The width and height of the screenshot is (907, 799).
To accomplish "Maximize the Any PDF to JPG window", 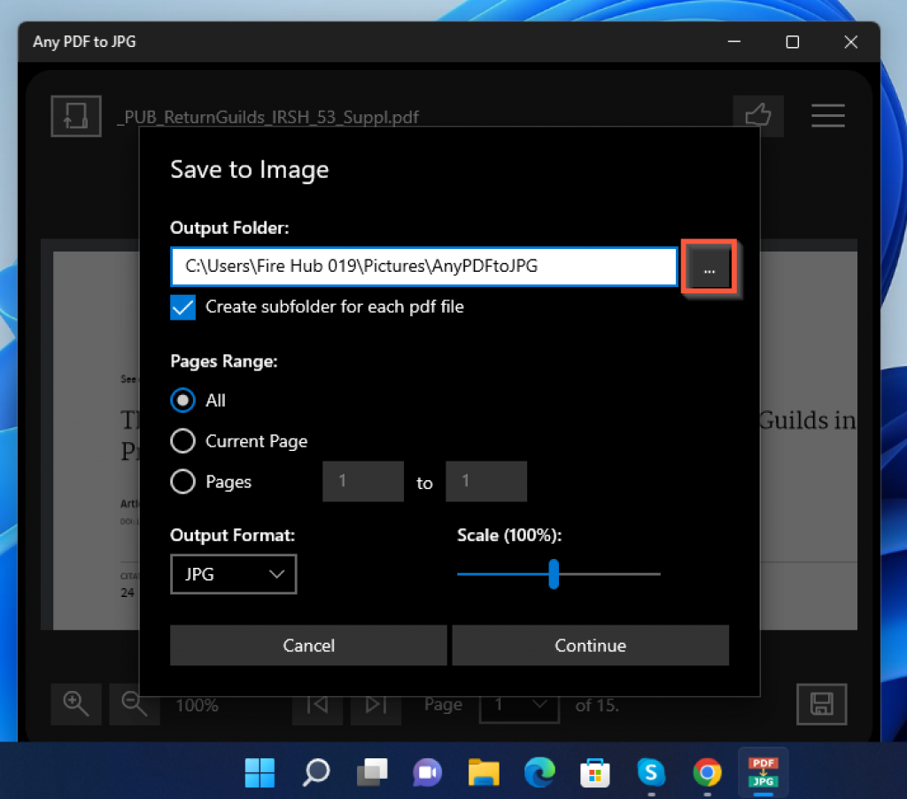I will click(793, 42).
